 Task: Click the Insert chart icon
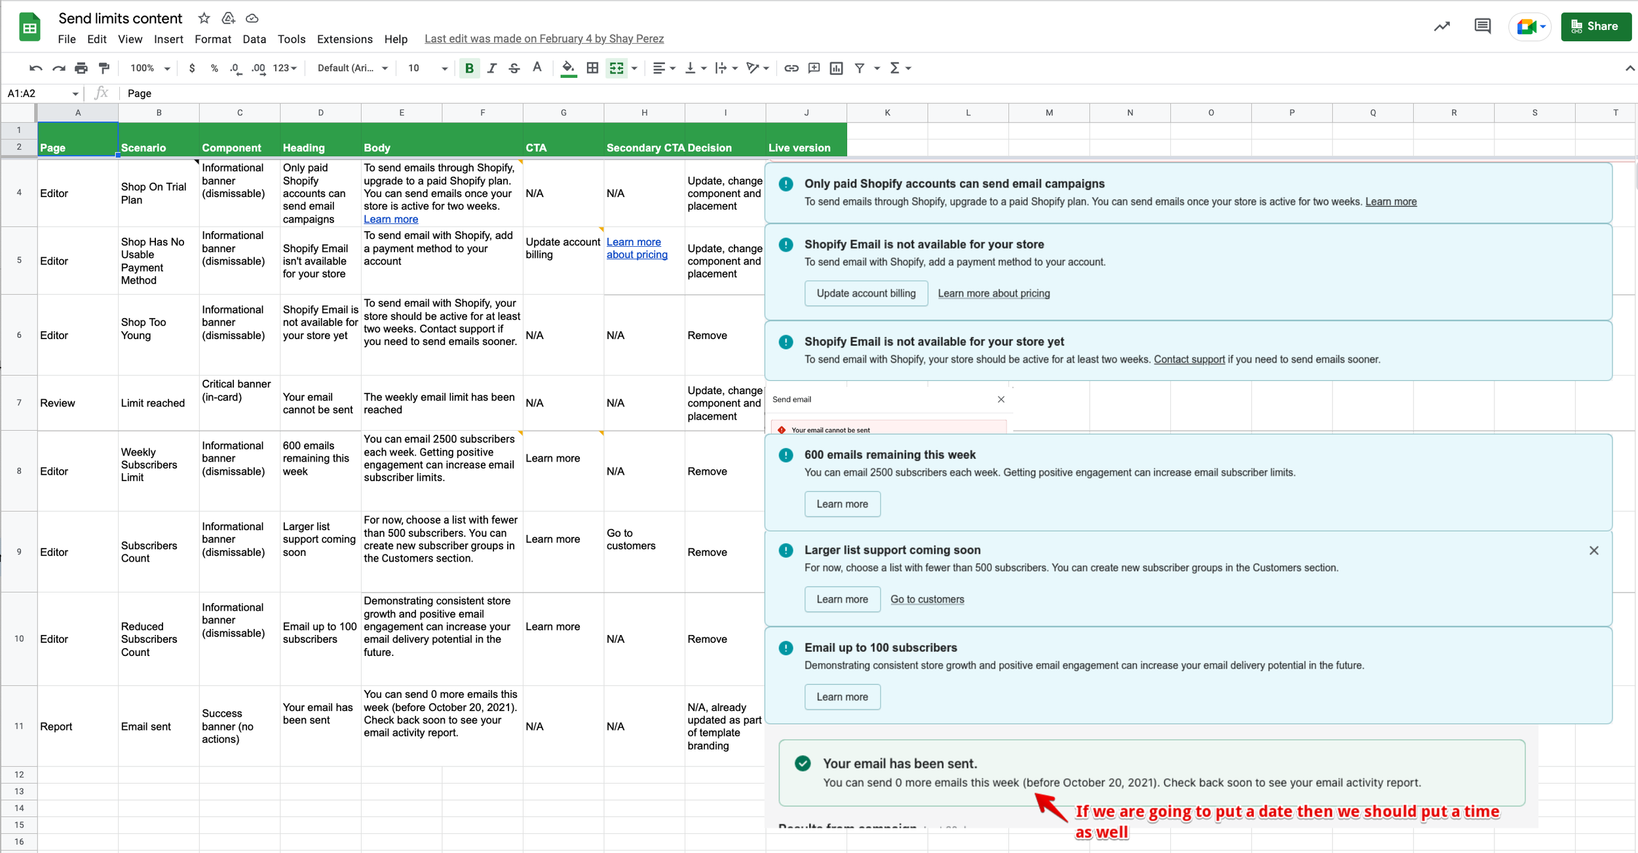click(x=836, y=68)
